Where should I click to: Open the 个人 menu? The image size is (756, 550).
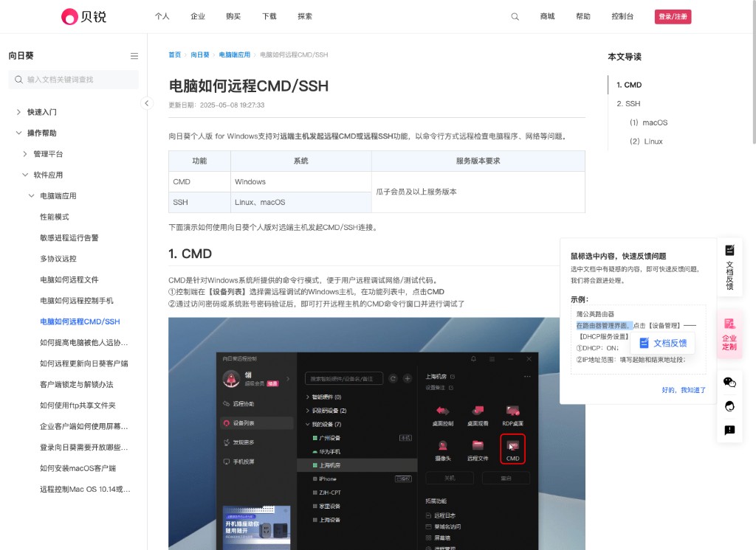pos(162,16)
